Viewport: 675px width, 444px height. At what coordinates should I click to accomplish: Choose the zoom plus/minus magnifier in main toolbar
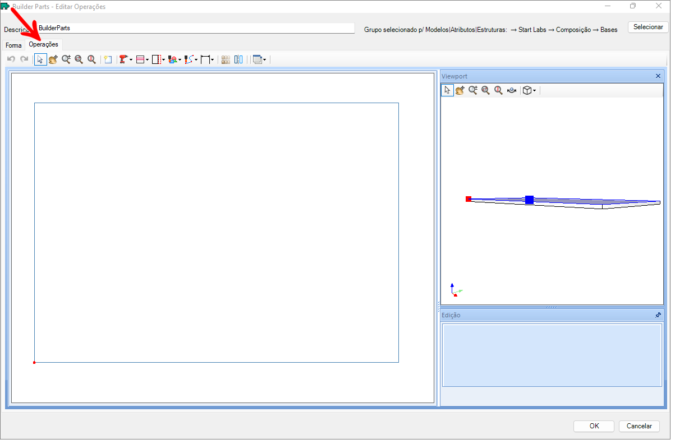[66, 59]
